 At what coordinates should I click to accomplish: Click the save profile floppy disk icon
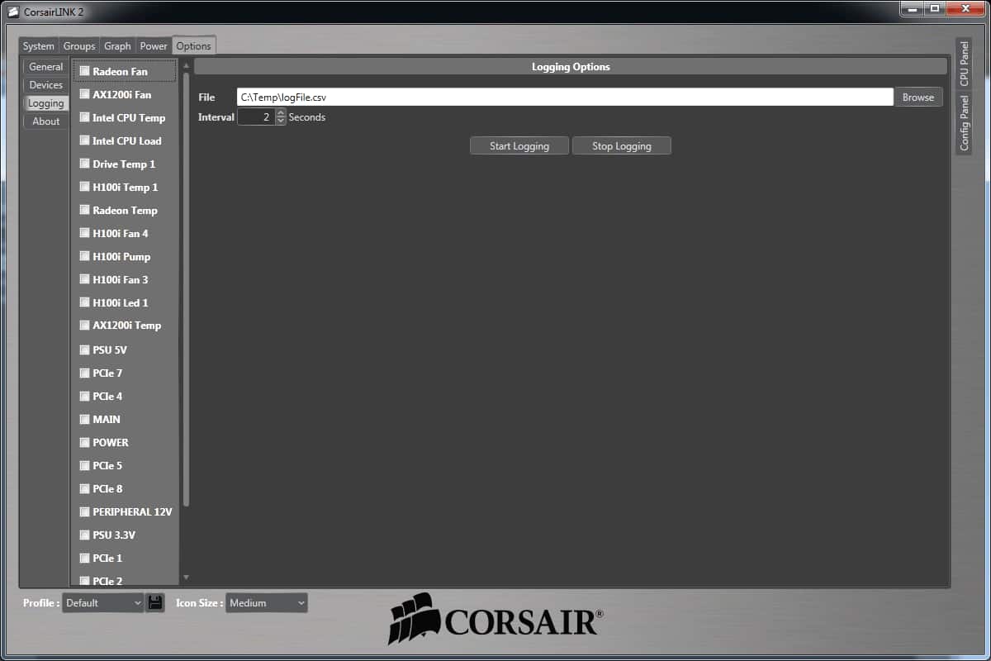155,602
